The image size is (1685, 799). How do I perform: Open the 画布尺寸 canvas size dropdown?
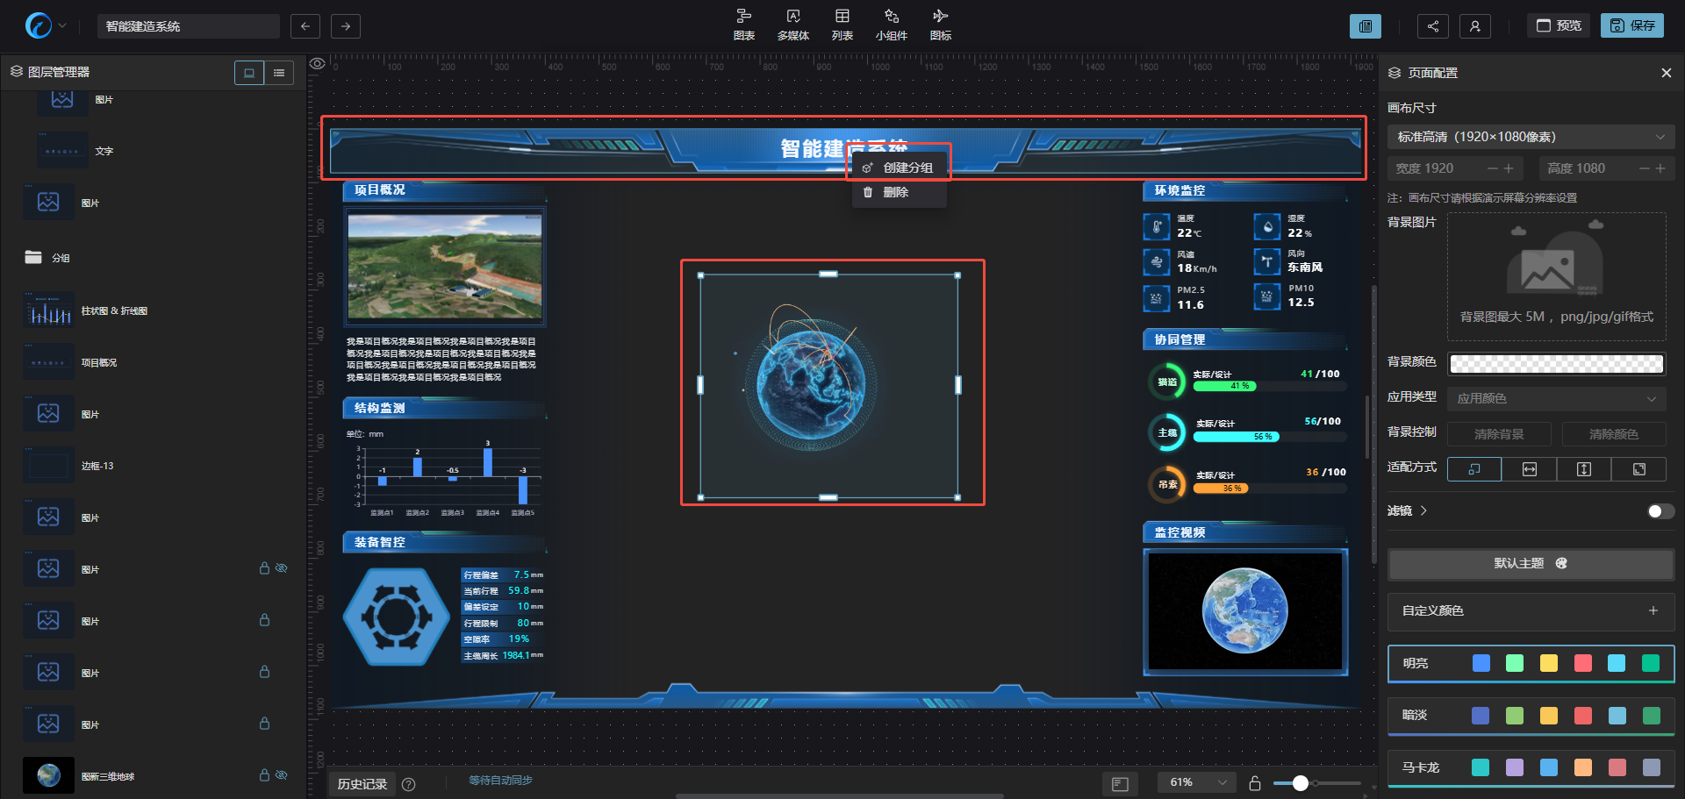[x=1531, y=137]
